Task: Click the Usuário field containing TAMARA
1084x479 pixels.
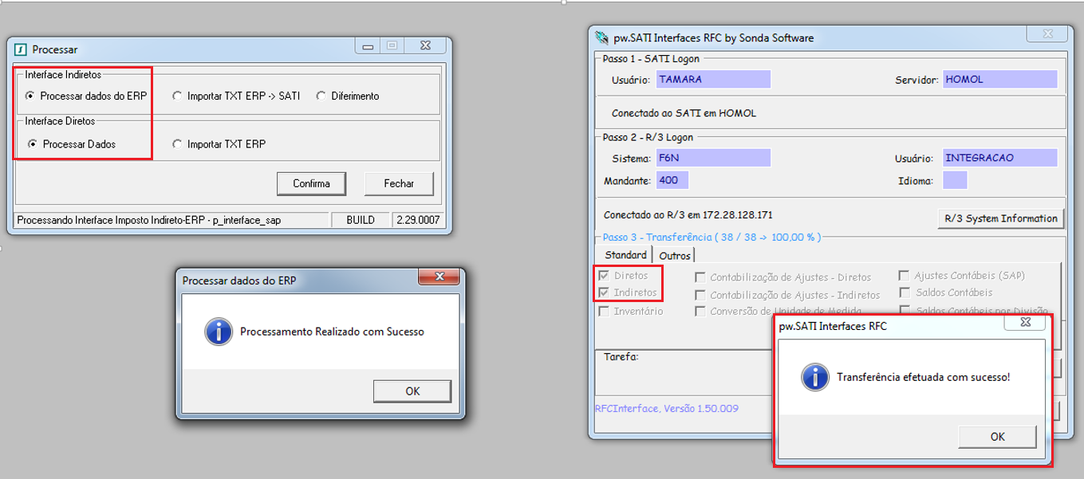Action: 713,80
